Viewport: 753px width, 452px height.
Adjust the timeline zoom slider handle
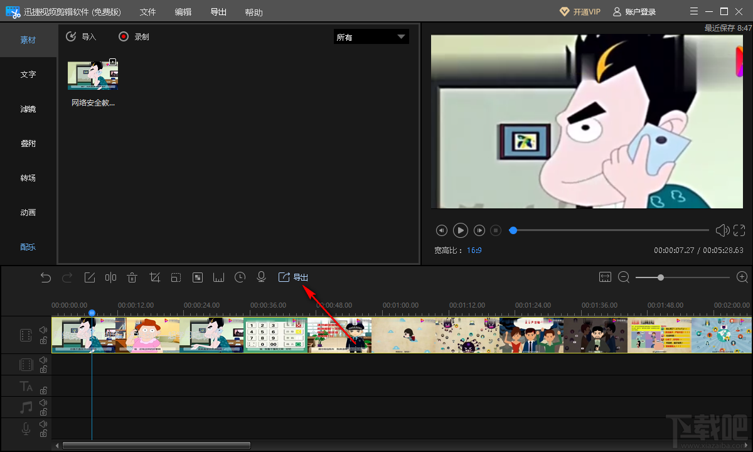coord(661,277)
